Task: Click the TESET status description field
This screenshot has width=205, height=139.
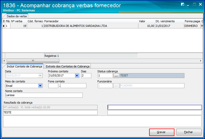Action: [x=152, y=75]
